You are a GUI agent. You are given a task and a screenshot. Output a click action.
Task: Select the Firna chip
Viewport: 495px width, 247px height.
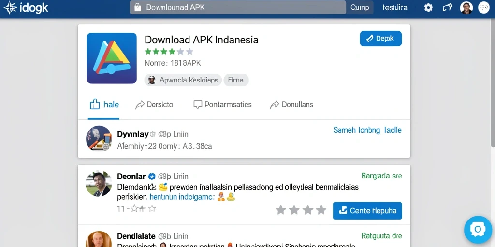(236, 80)
